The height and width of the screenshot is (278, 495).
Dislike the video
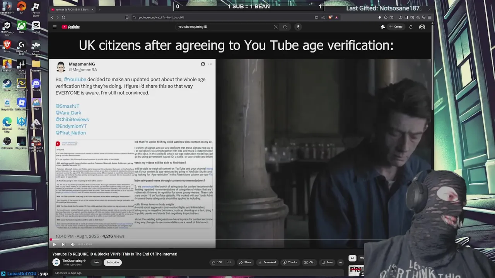(229, 263)
